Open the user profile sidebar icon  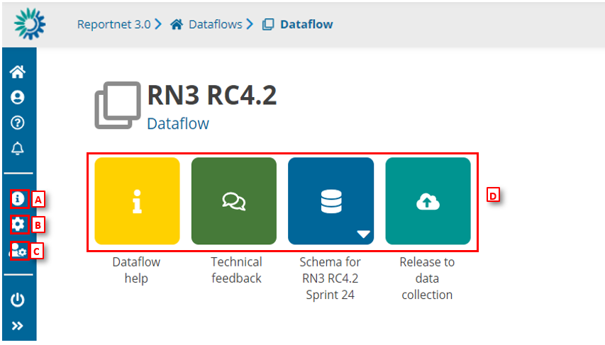18,97
